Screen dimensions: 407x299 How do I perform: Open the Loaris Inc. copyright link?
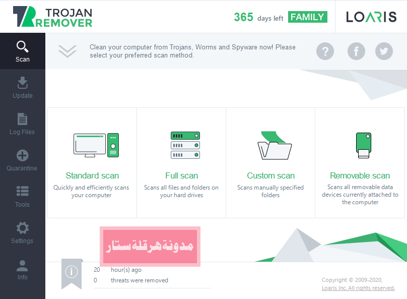358,288
